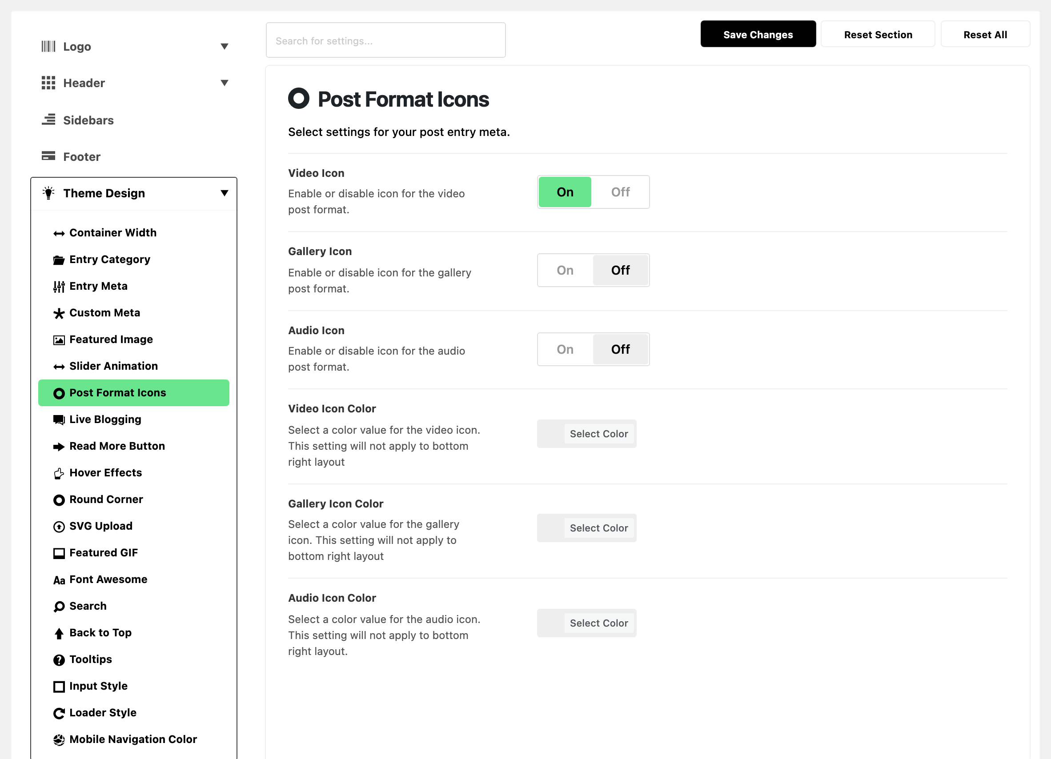This screenshot has height=759, width=1051.
Task: Click the Reset Section button
Action: click(x=878, y=34)
